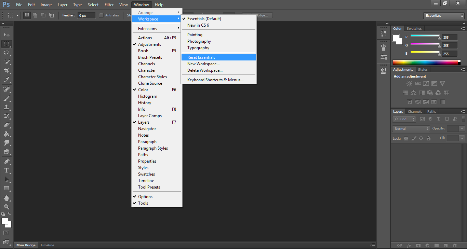Select the Rectangular Marquee tool in the toolbar
Screen dimensions: 467x249
click(6, 44)
